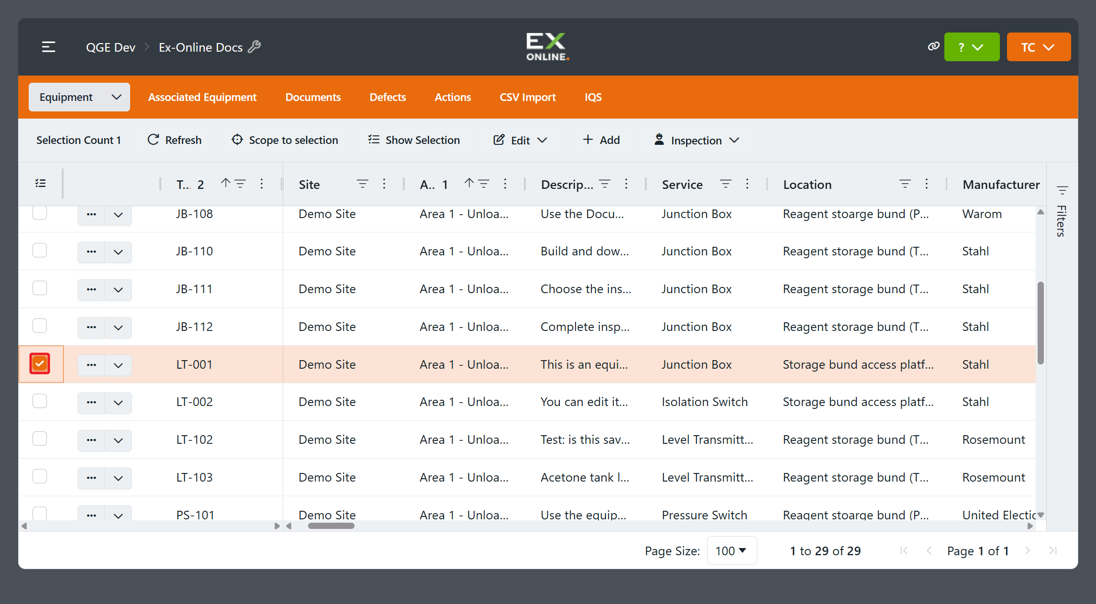This screenshot has height=604, width=1096.
Task: Expand the Inspection dropdown menu
Action: coord(697,140)
